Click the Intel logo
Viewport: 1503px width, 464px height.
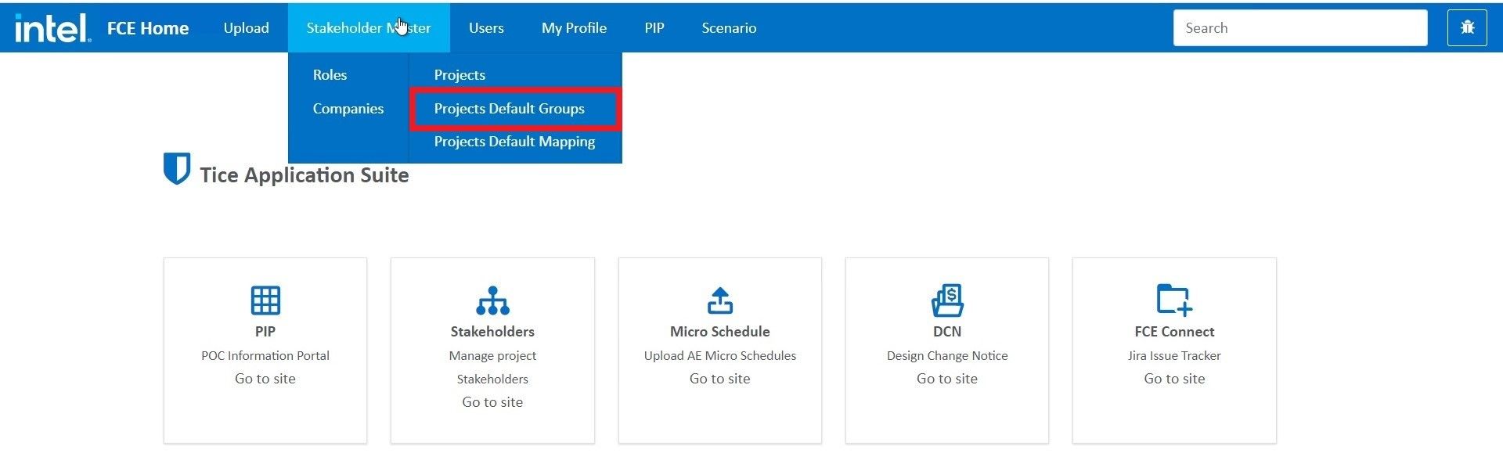pos(52,28)
